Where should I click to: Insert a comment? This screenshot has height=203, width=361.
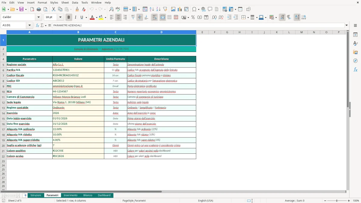coord(210,9)
